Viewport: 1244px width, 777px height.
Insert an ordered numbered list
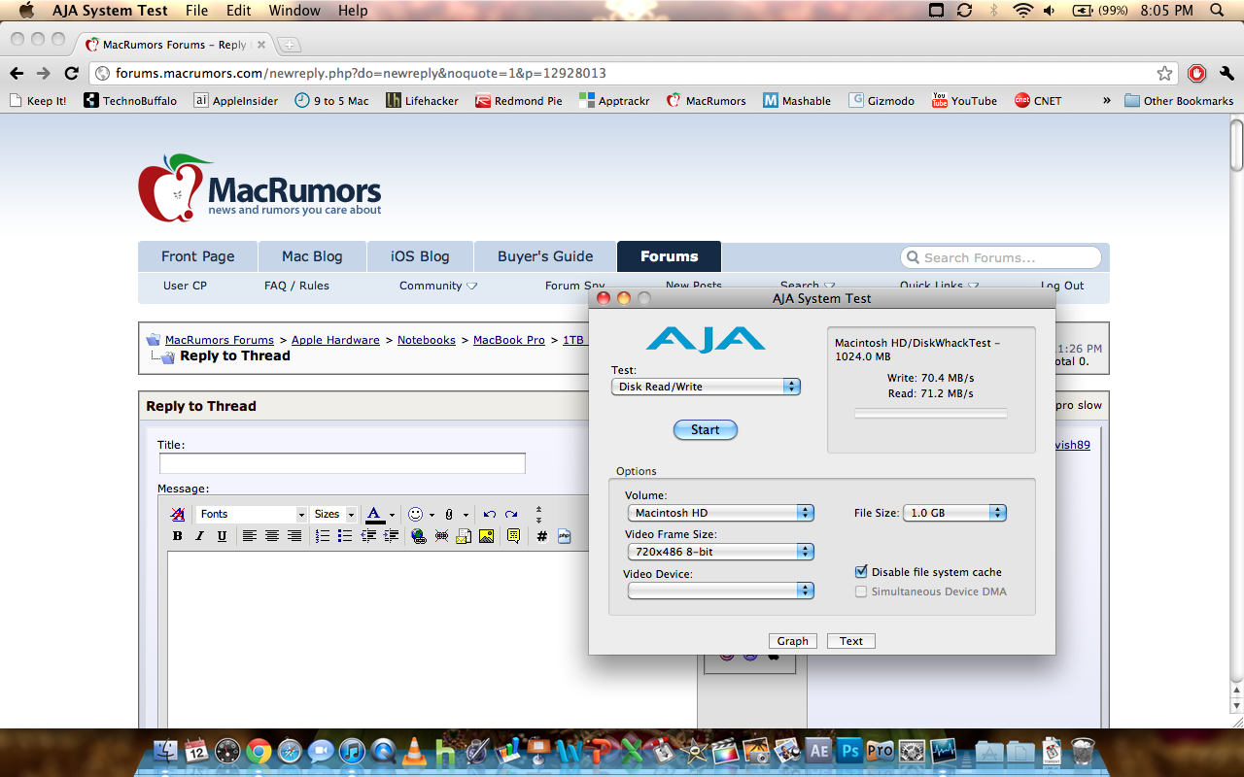(322, 536)
